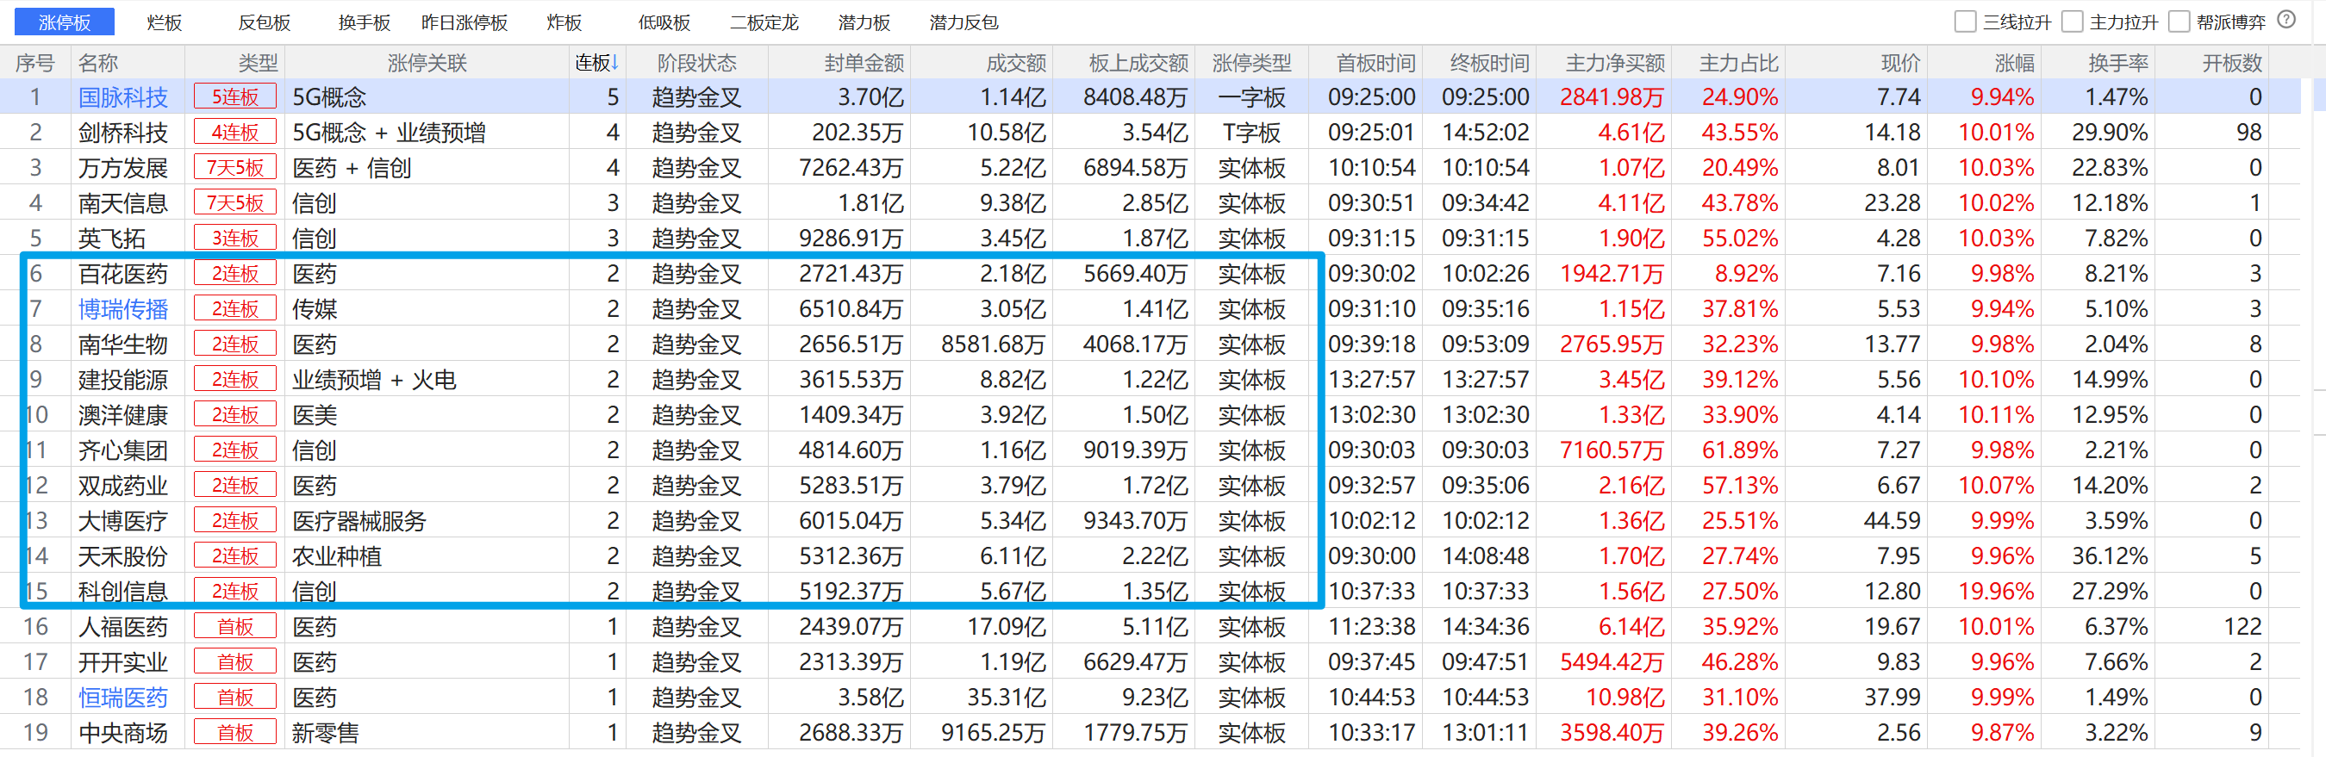Select the 南天信息 stock name
The height and width of the screenshot is (757, 2326).
(122, 203)
